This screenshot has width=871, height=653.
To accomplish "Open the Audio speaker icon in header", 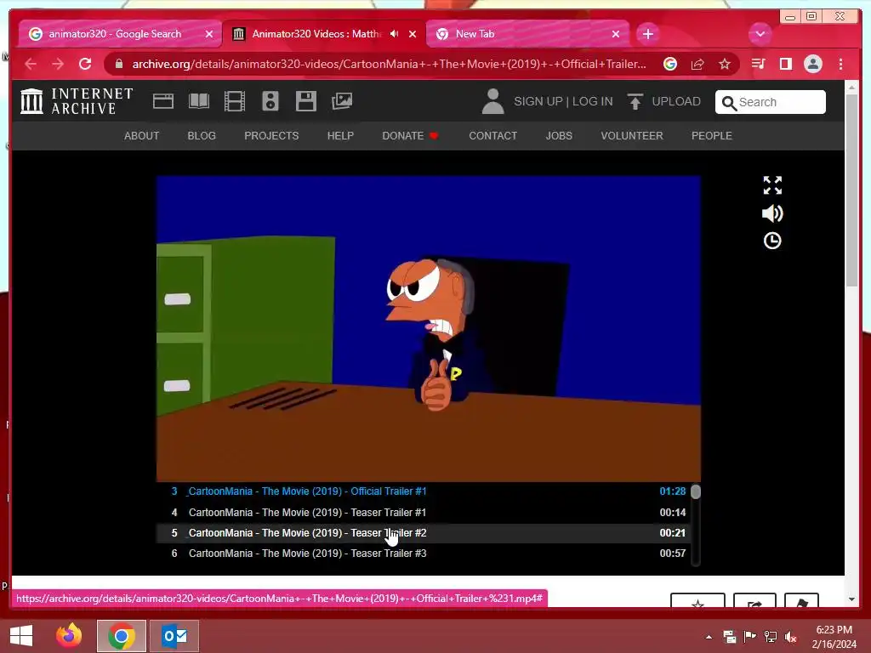I will click(270, 101).
